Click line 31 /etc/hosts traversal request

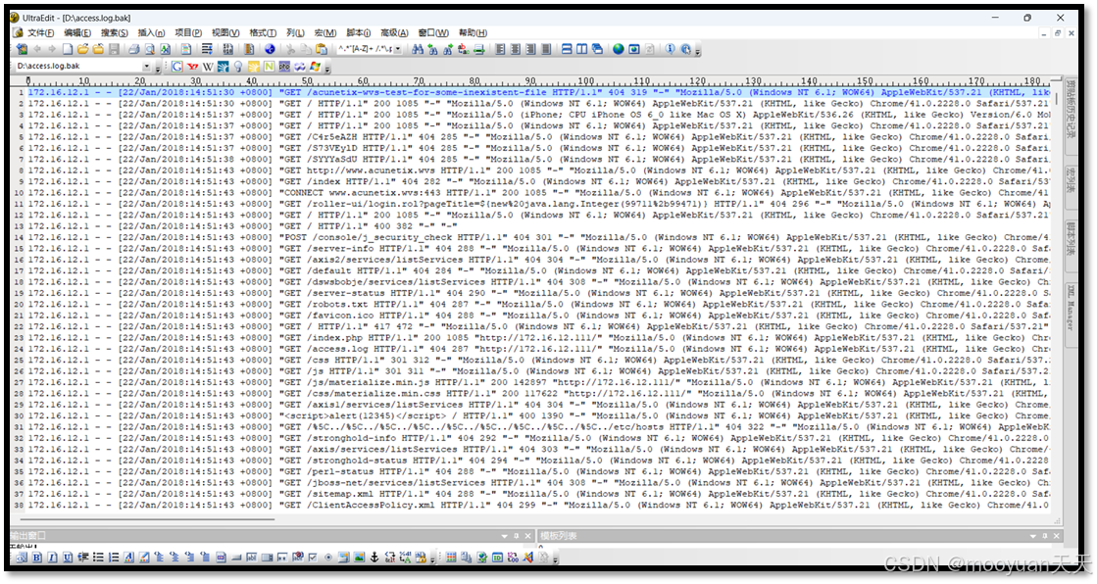[539, 427]
